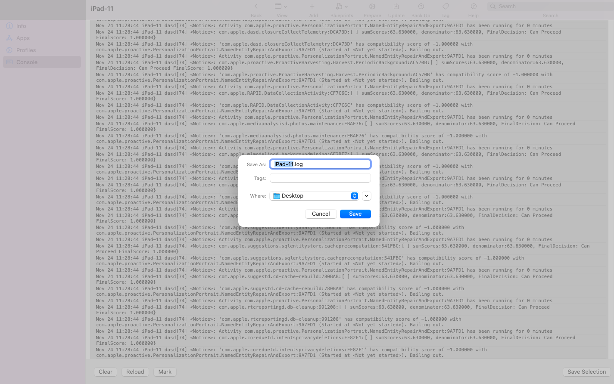
Task: Click the Save Selection button
Action: coord(586,372)
